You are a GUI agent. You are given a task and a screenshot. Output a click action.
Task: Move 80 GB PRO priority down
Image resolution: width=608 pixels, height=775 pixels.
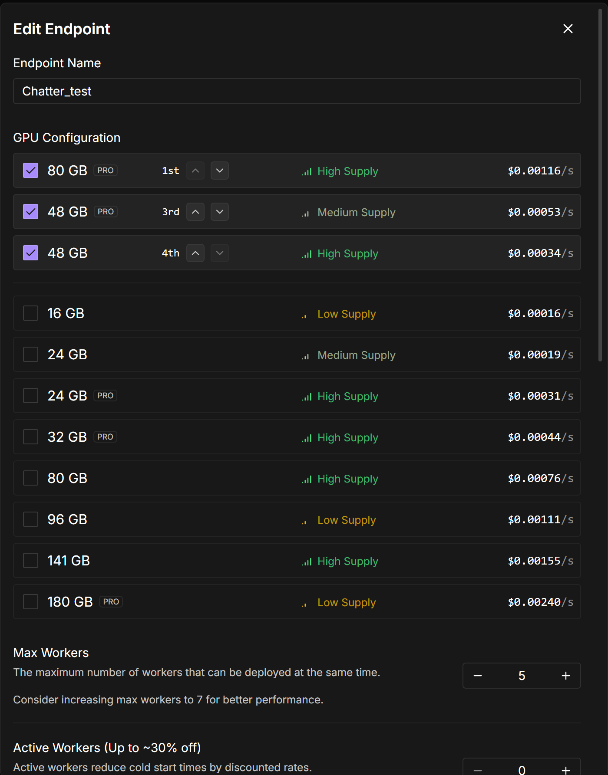click(220, 171)
